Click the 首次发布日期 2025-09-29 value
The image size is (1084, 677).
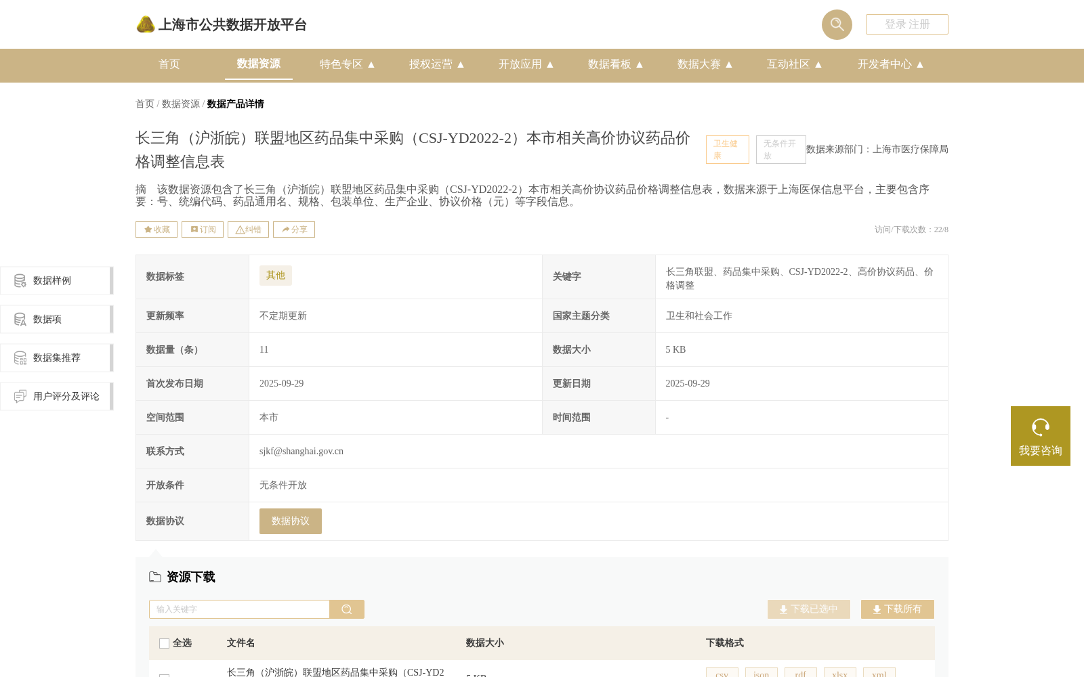coord(282,384)
